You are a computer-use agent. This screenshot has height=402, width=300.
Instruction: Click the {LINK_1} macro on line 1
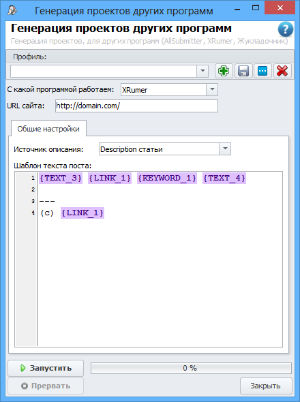pos(110,178)
